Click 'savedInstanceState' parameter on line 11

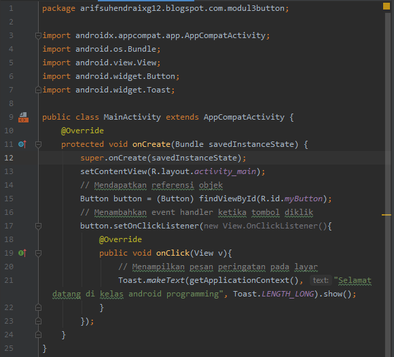coord(251,144)
